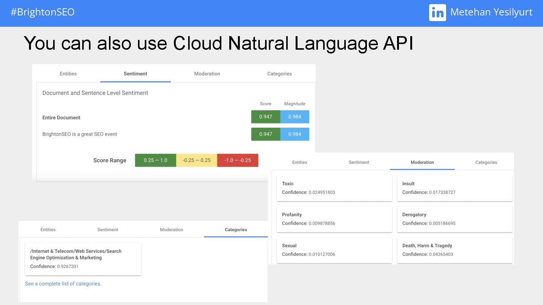Open Sentiment tab in Categories panel
This screenshot has height=305, width=543.
pos(108,230)
